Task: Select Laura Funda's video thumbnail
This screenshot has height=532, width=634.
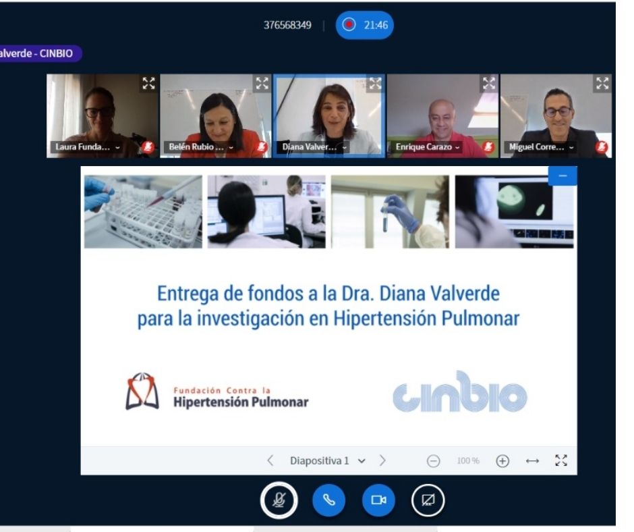Action: [103, 116]
